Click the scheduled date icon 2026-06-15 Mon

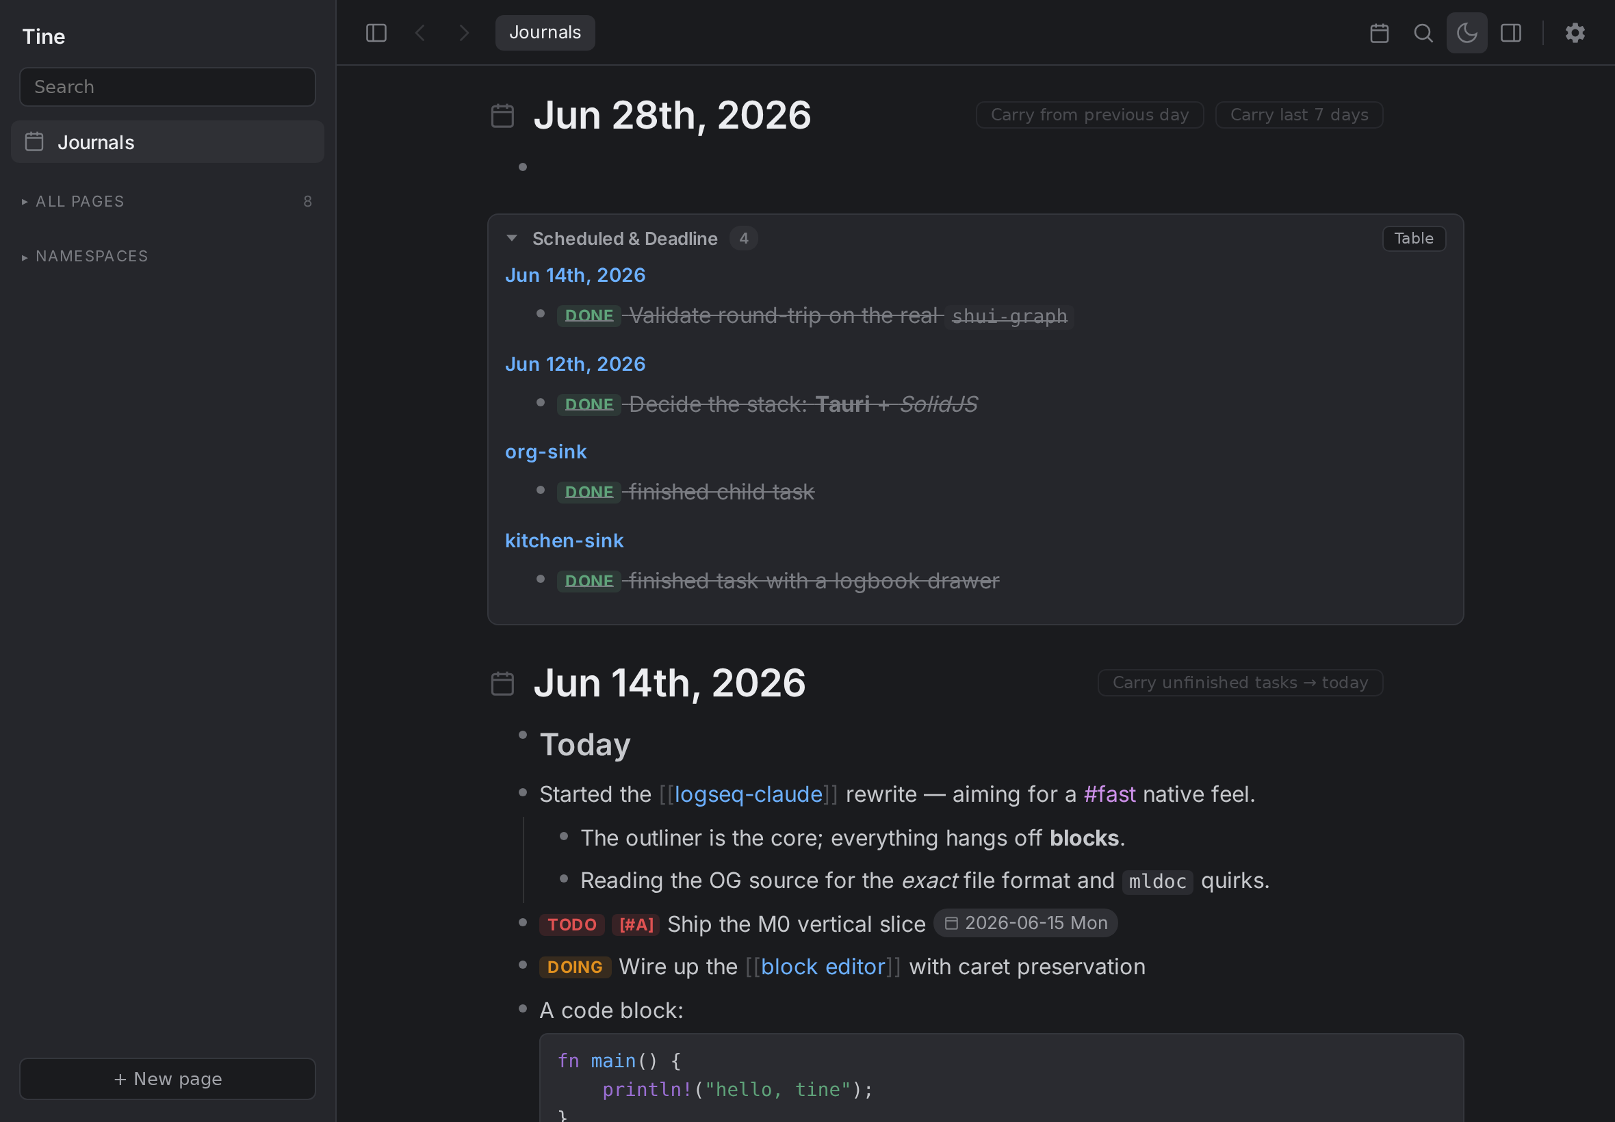click(951, 923)
